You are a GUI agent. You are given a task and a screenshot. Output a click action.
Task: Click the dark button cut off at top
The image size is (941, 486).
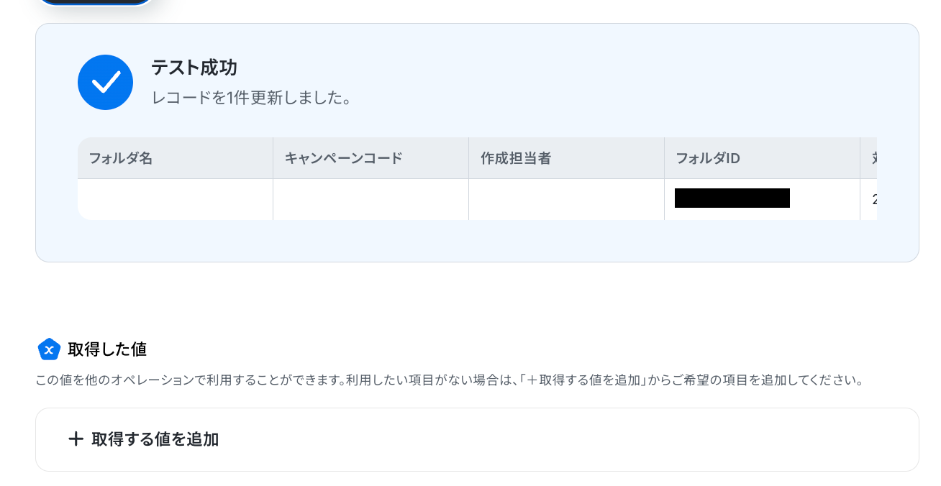(x=95, y=3)
